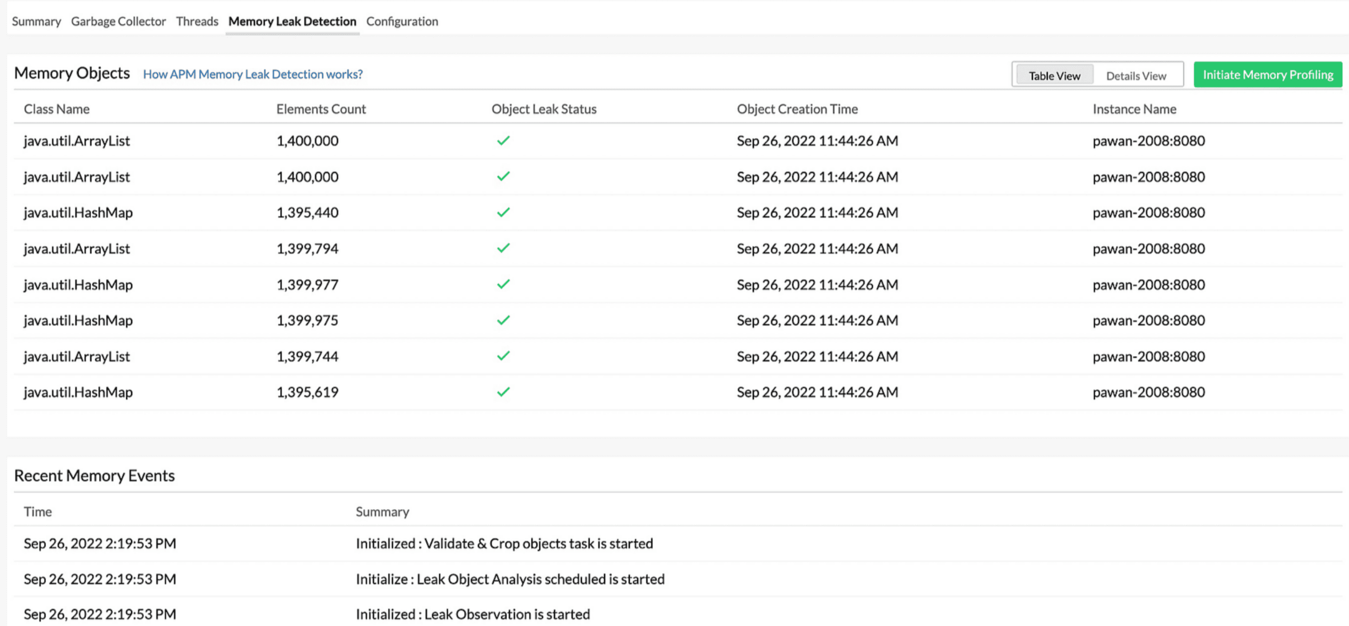Click leak status checkmark for 1,395,619 row

(x=503, y=392)
